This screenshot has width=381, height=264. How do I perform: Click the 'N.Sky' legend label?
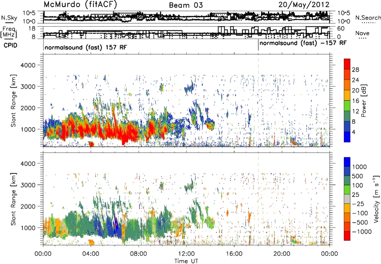click(9, 18)
